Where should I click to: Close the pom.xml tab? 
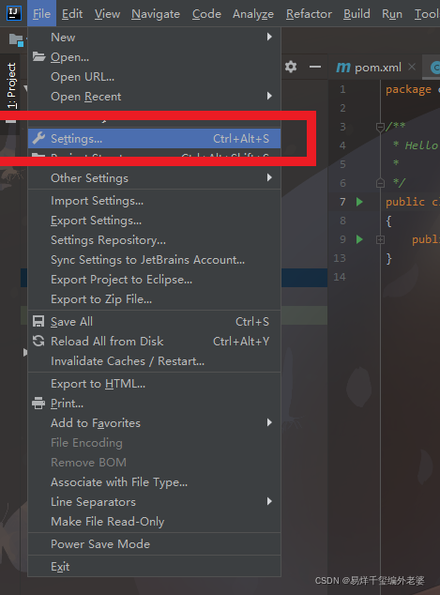tap(412, 67)
